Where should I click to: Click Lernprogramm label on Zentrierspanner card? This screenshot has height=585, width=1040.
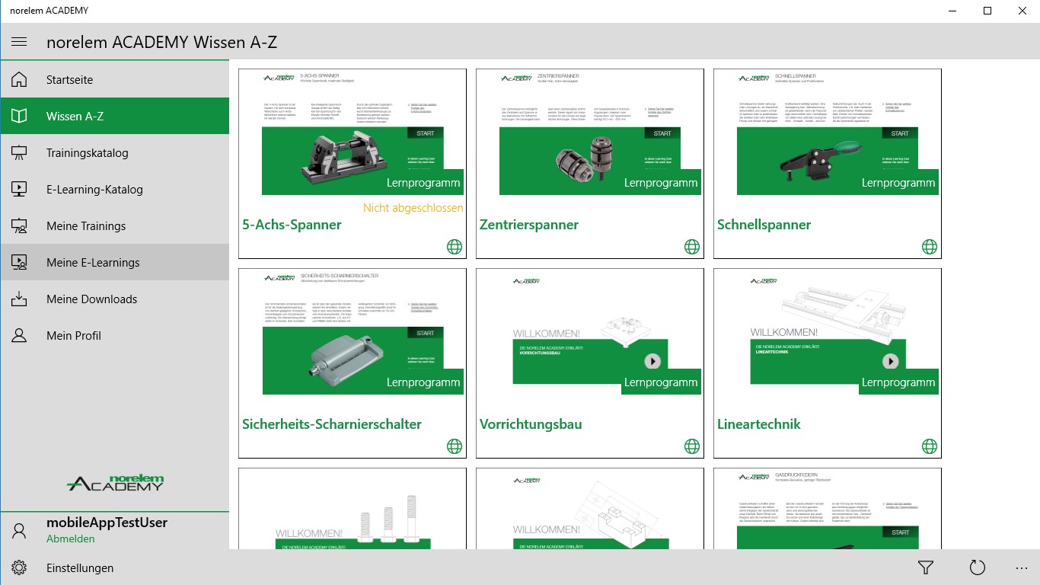[661, 183]
